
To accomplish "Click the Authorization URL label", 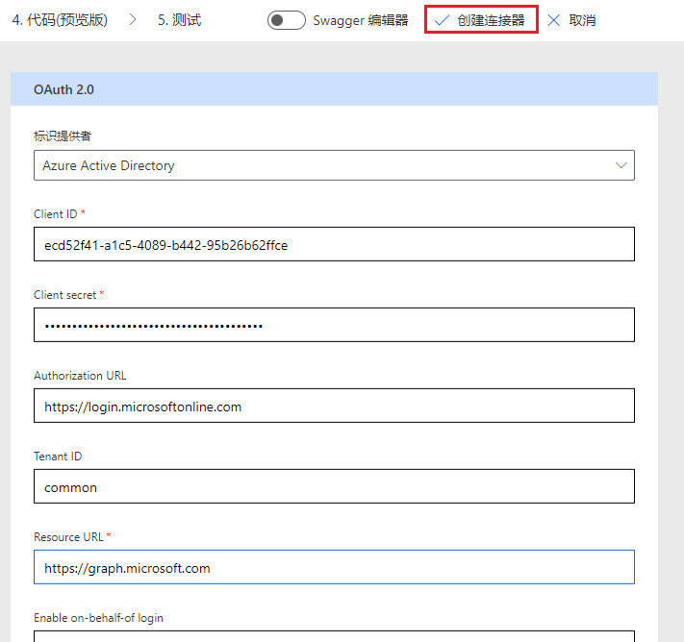I will [80, 376].
